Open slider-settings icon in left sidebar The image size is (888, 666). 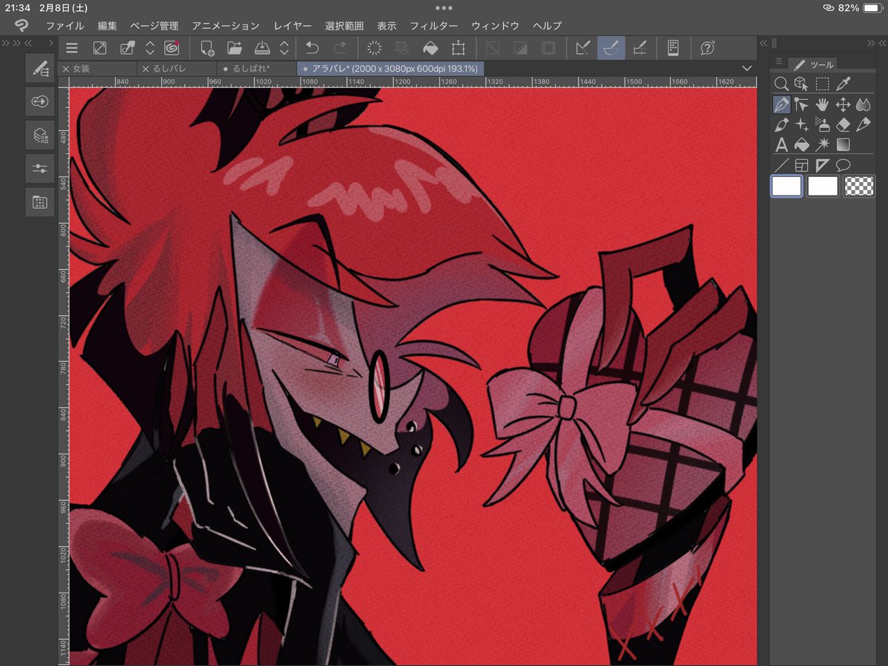40,168
